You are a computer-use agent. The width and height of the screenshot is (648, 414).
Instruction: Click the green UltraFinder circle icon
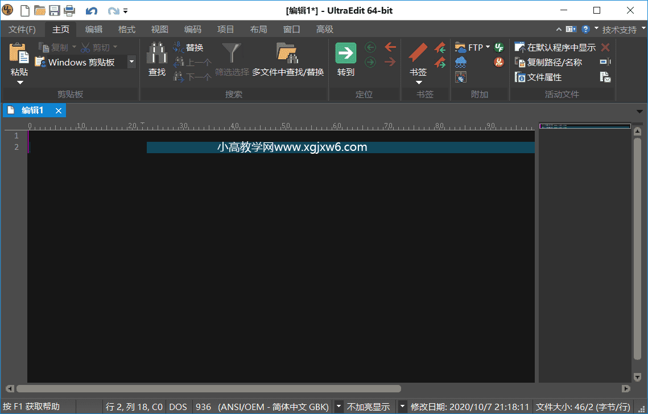click(498, 47)
